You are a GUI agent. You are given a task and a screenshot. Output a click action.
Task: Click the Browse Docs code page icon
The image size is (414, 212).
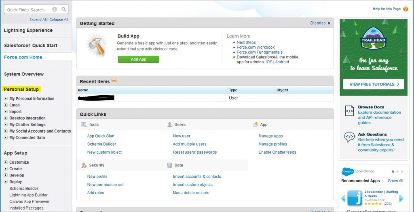(349, 110)
